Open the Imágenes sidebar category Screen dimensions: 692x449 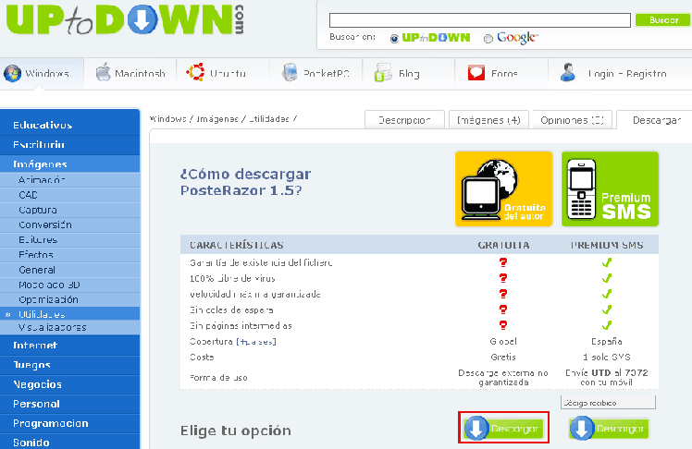click(69, 164)
